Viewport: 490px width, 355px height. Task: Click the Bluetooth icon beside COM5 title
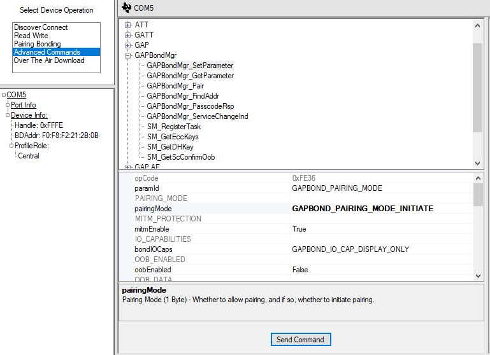click(126, 8)
